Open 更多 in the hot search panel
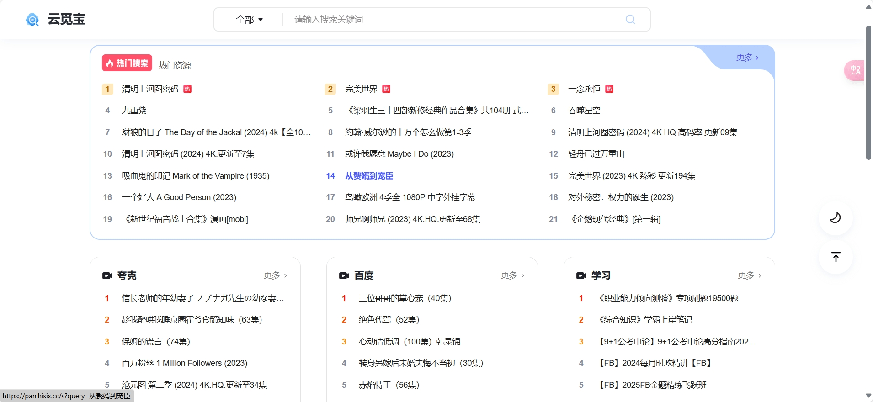The width and height of the screenshot is (873, 402). pyautogui.click(x=747, y=58)
